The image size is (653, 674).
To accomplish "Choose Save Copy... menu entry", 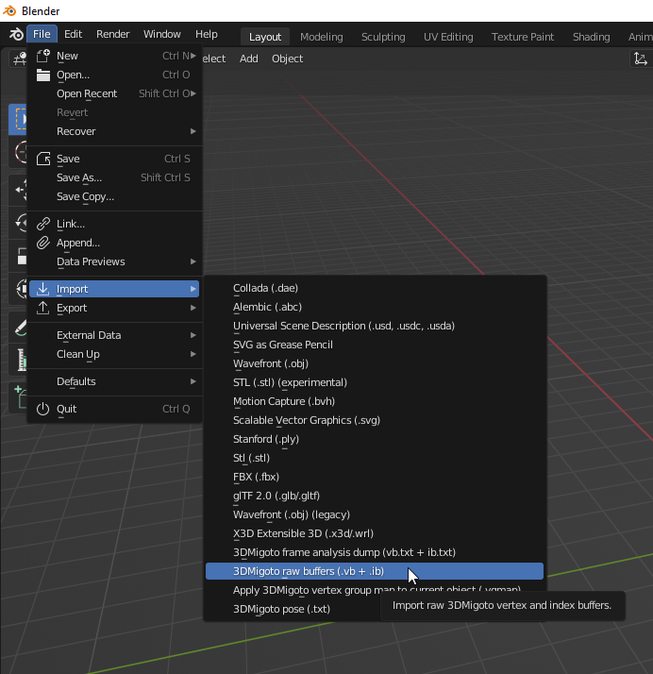I will [114, 196].
